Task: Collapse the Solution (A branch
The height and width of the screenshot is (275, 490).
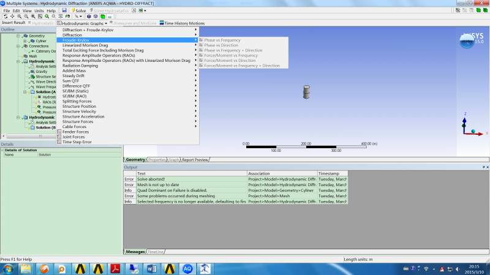Action: tap(25, 92)
